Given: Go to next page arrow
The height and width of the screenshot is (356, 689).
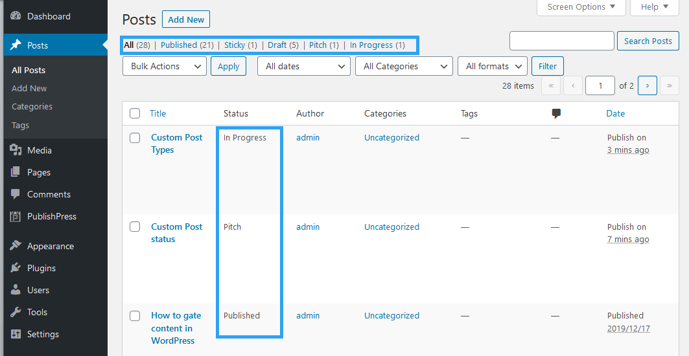Looking at the screenshot, I should (x=648, y=85).
